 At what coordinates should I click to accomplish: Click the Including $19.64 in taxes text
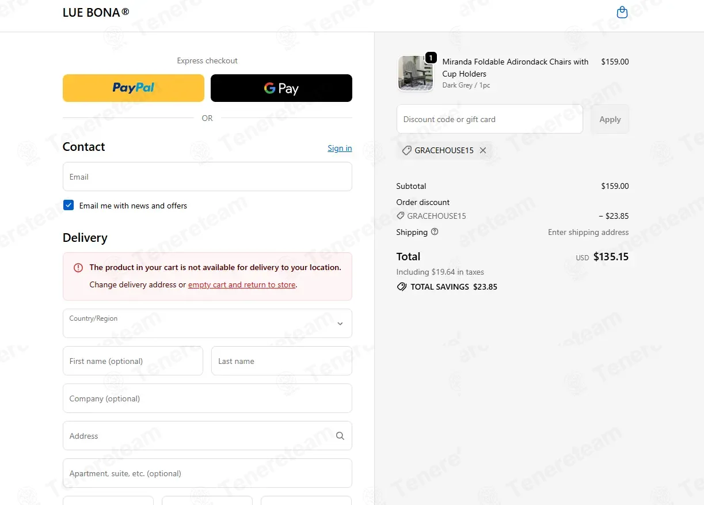[440, 272]
